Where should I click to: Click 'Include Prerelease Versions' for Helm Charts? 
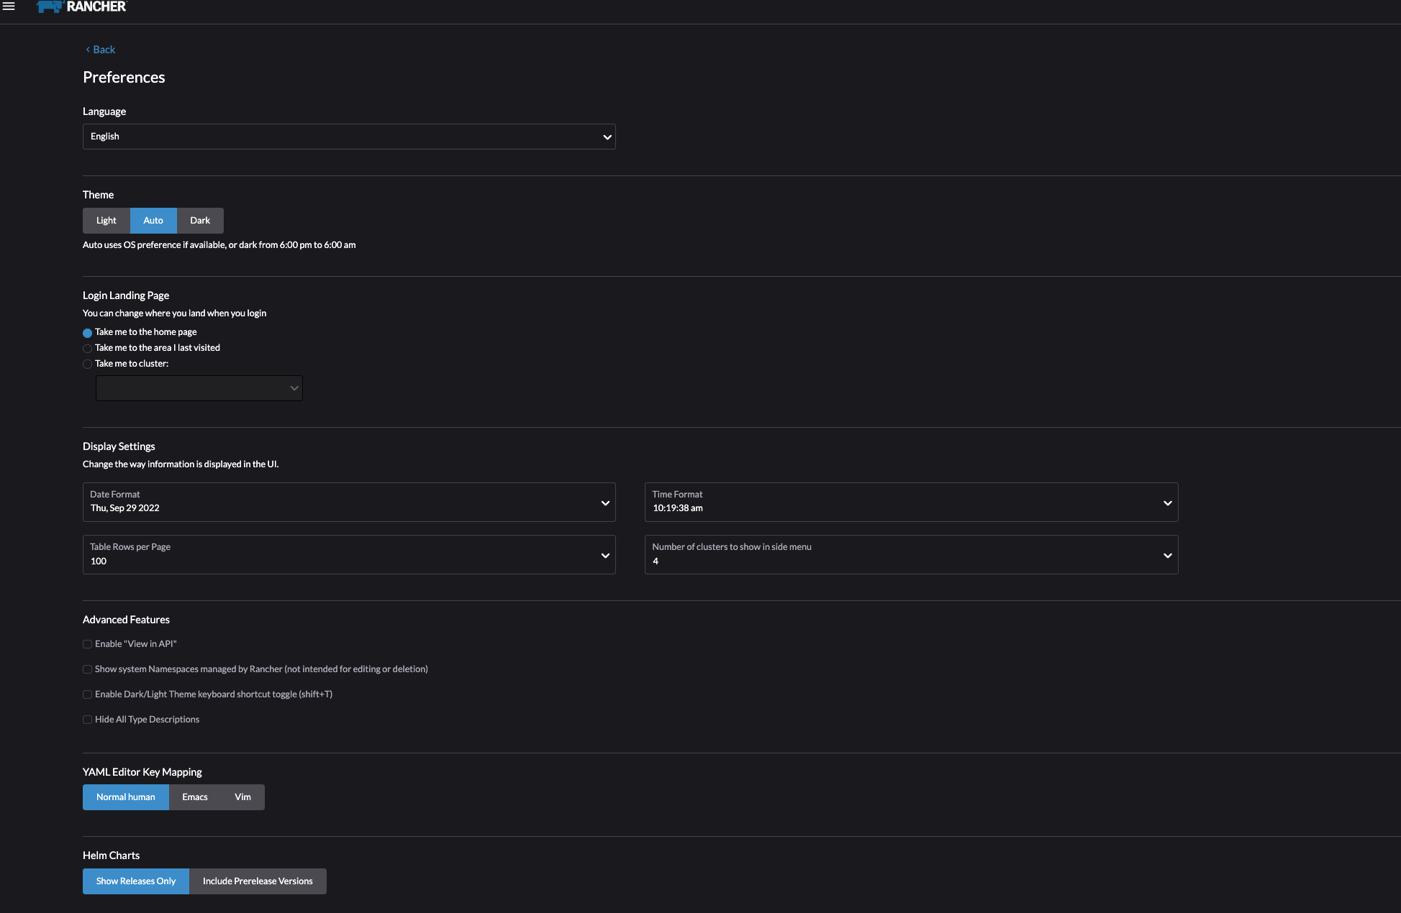tap(258, 881)
